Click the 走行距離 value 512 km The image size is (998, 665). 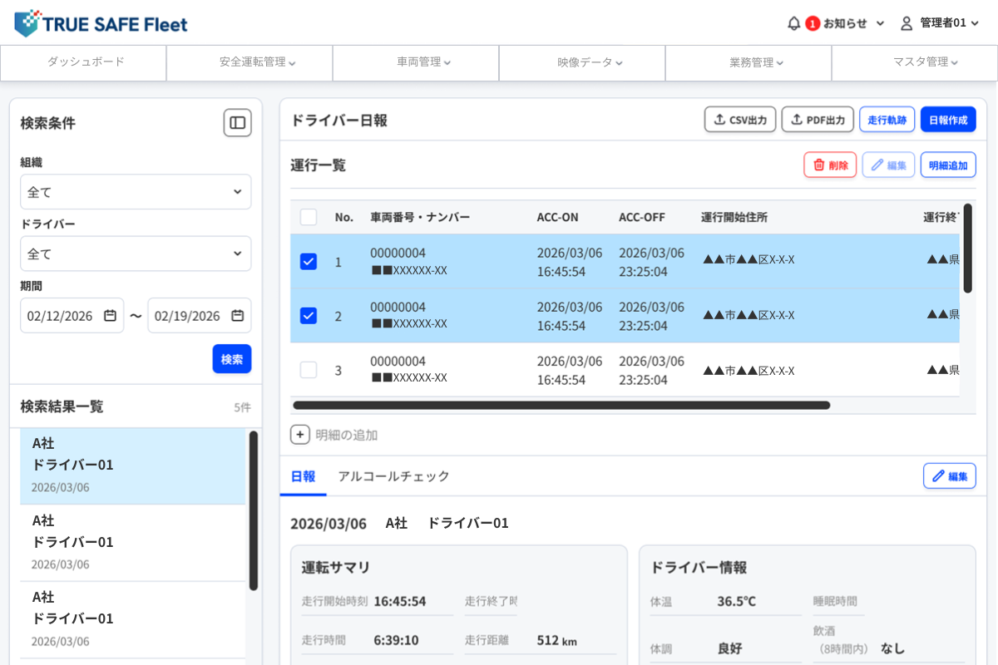tap(557, 640)
